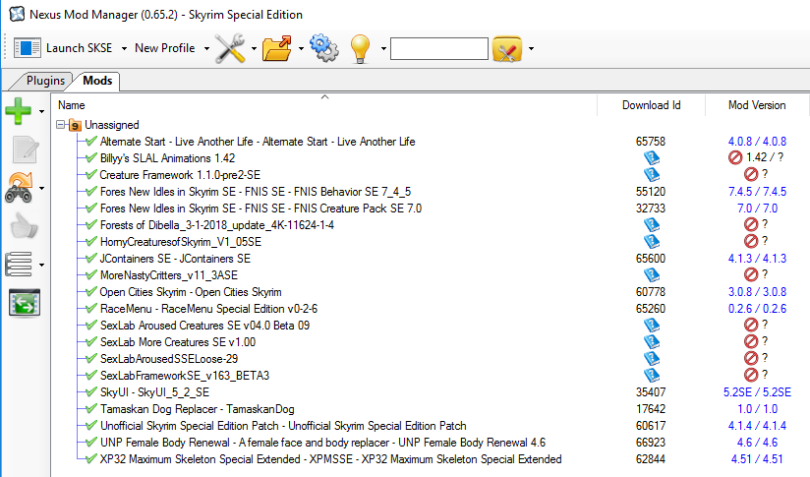
Task: Toggle checkmark for Billyy's SLAL Animations
Action: pos(91,157)
